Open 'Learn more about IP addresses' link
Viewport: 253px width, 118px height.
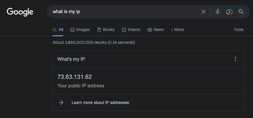100,103
